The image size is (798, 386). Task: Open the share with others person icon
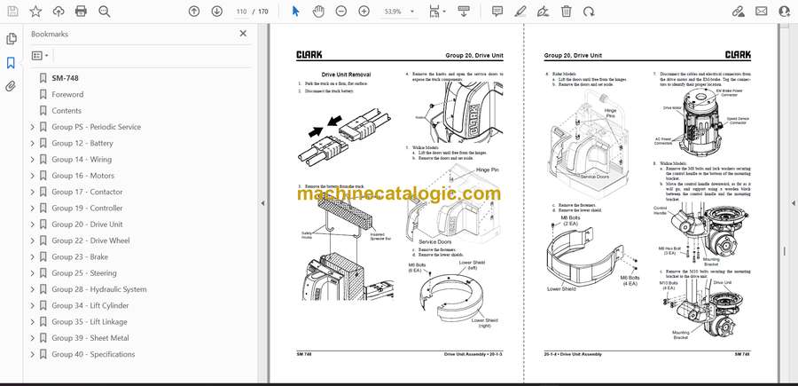785,12
